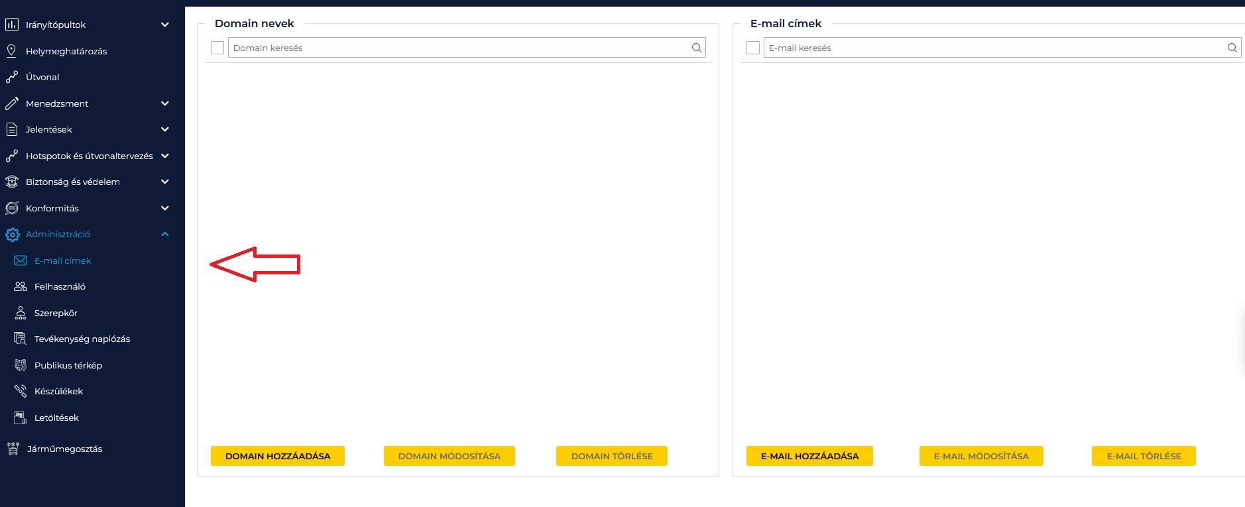Expand the Irányítópultok menu chevron

point(165,25)
